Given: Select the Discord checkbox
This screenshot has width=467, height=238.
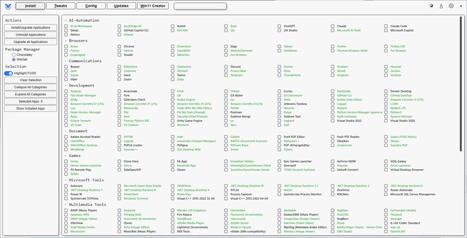Looking at the screenshot, I should [x=226, y=66].
